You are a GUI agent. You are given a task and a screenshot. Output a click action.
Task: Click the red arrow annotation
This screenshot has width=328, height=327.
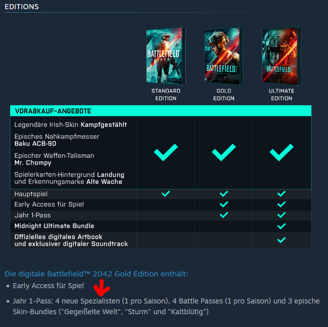101,288
